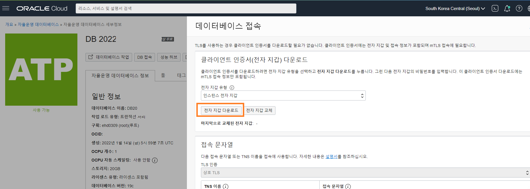Click the ATP database status image
This screenshot has width=530, height=189.
[41, 70]
